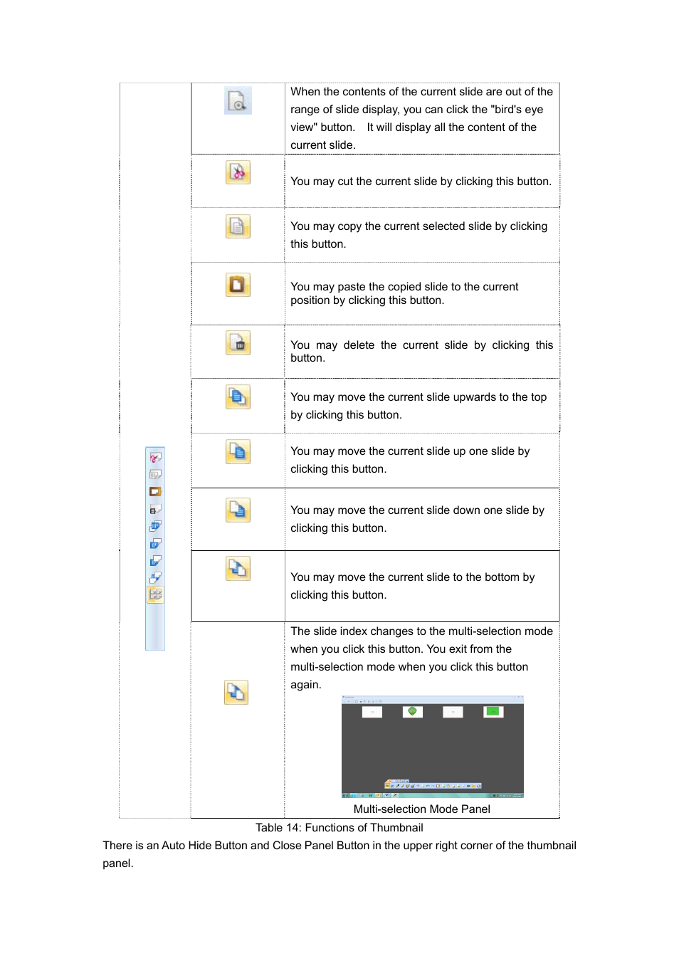Click the cut slide scissors icon in the table
This screenshot has height=961, width=679.
(x=238, y=172)
